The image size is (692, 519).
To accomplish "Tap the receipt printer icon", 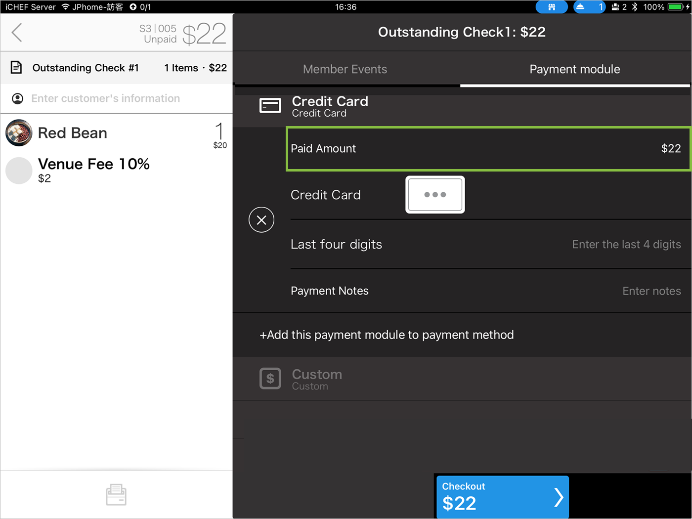I will pyautogui.click(x=116, y=494).
